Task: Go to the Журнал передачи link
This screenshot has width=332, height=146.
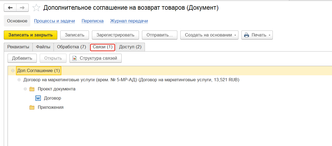Action: click(129, 21)
